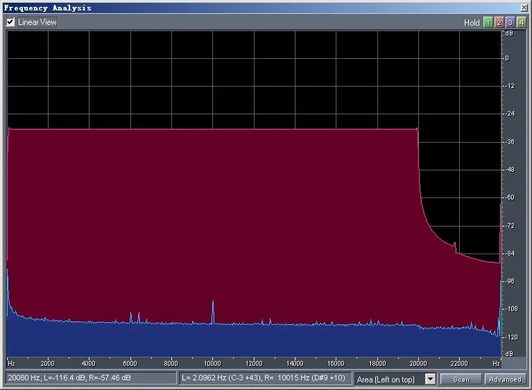Screen dimensions: 532x390
Task: Open the Advanced options
Action: (505, 379)
